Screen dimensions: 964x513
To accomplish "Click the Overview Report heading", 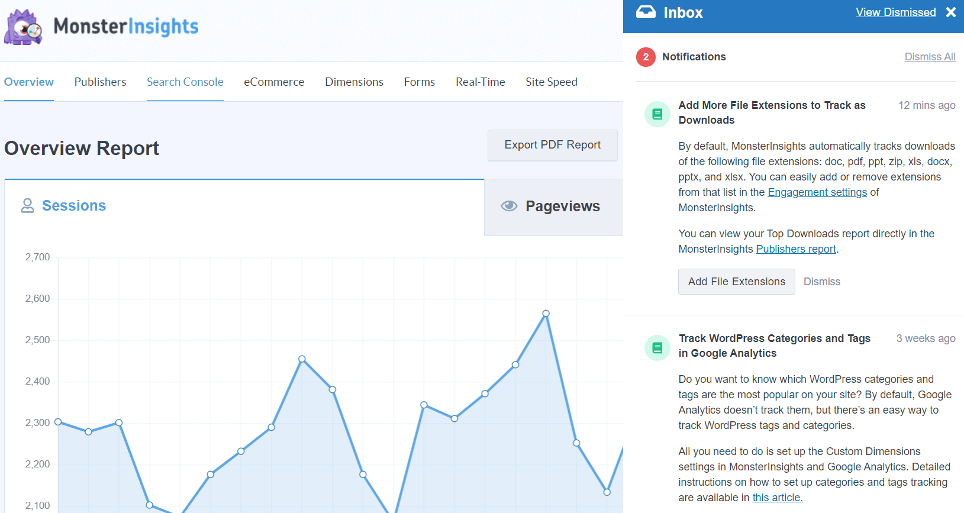I will point(82,148).
